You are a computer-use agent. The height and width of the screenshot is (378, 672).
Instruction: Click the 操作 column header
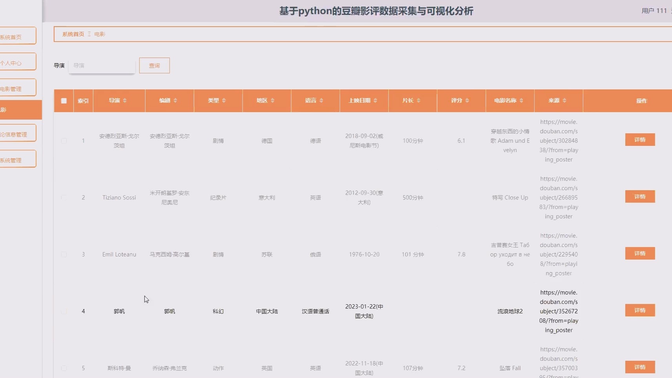[641, 101]
